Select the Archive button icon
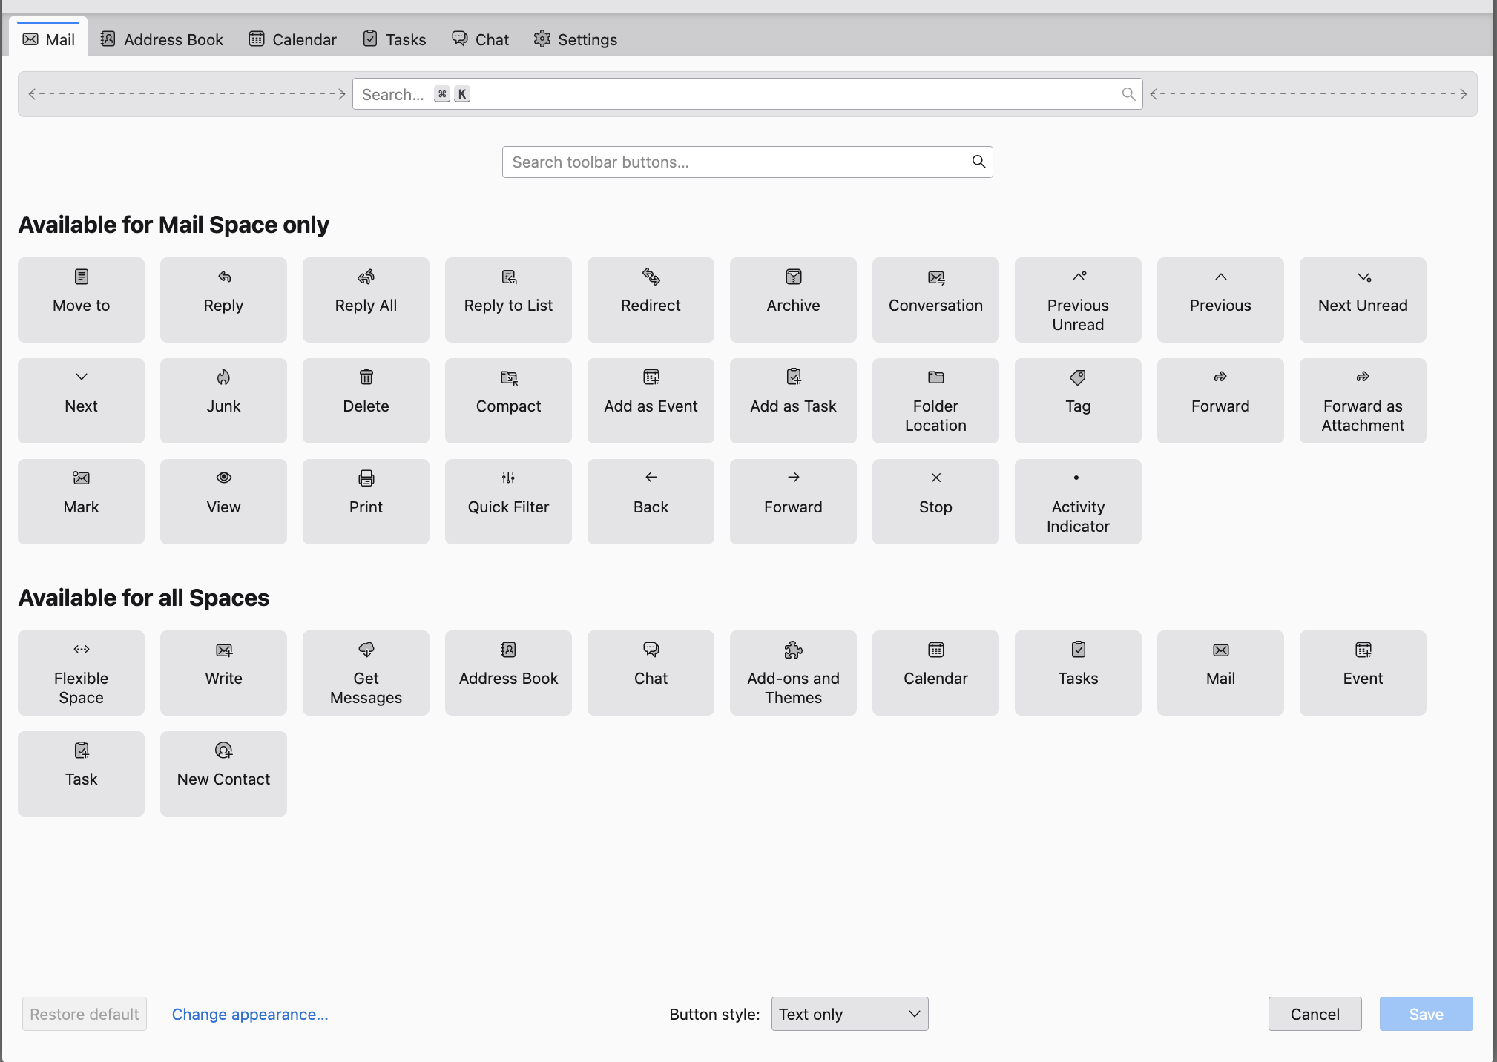Screen dimensions: 1497x1062 coord(793,277)
